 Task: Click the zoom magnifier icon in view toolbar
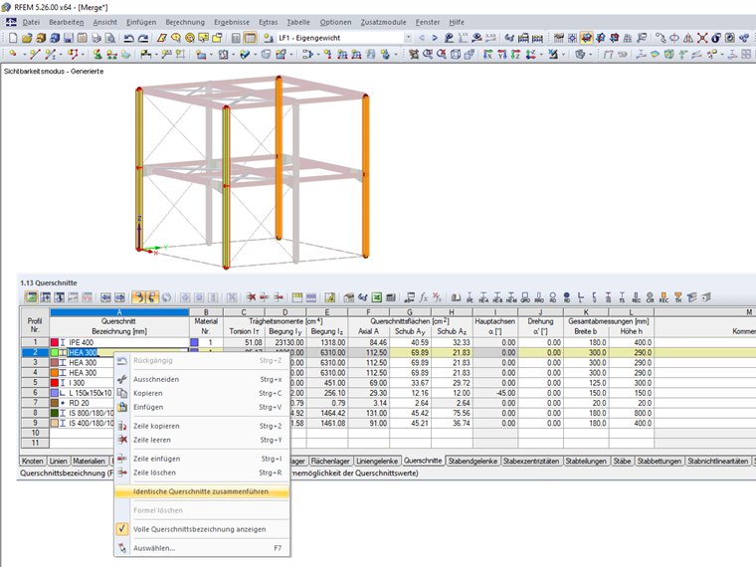(x=428, y=54)
